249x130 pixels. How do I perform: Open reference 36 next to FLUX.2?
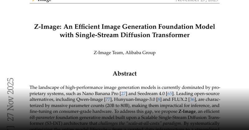pyautogui.click(x=192, y=100)
